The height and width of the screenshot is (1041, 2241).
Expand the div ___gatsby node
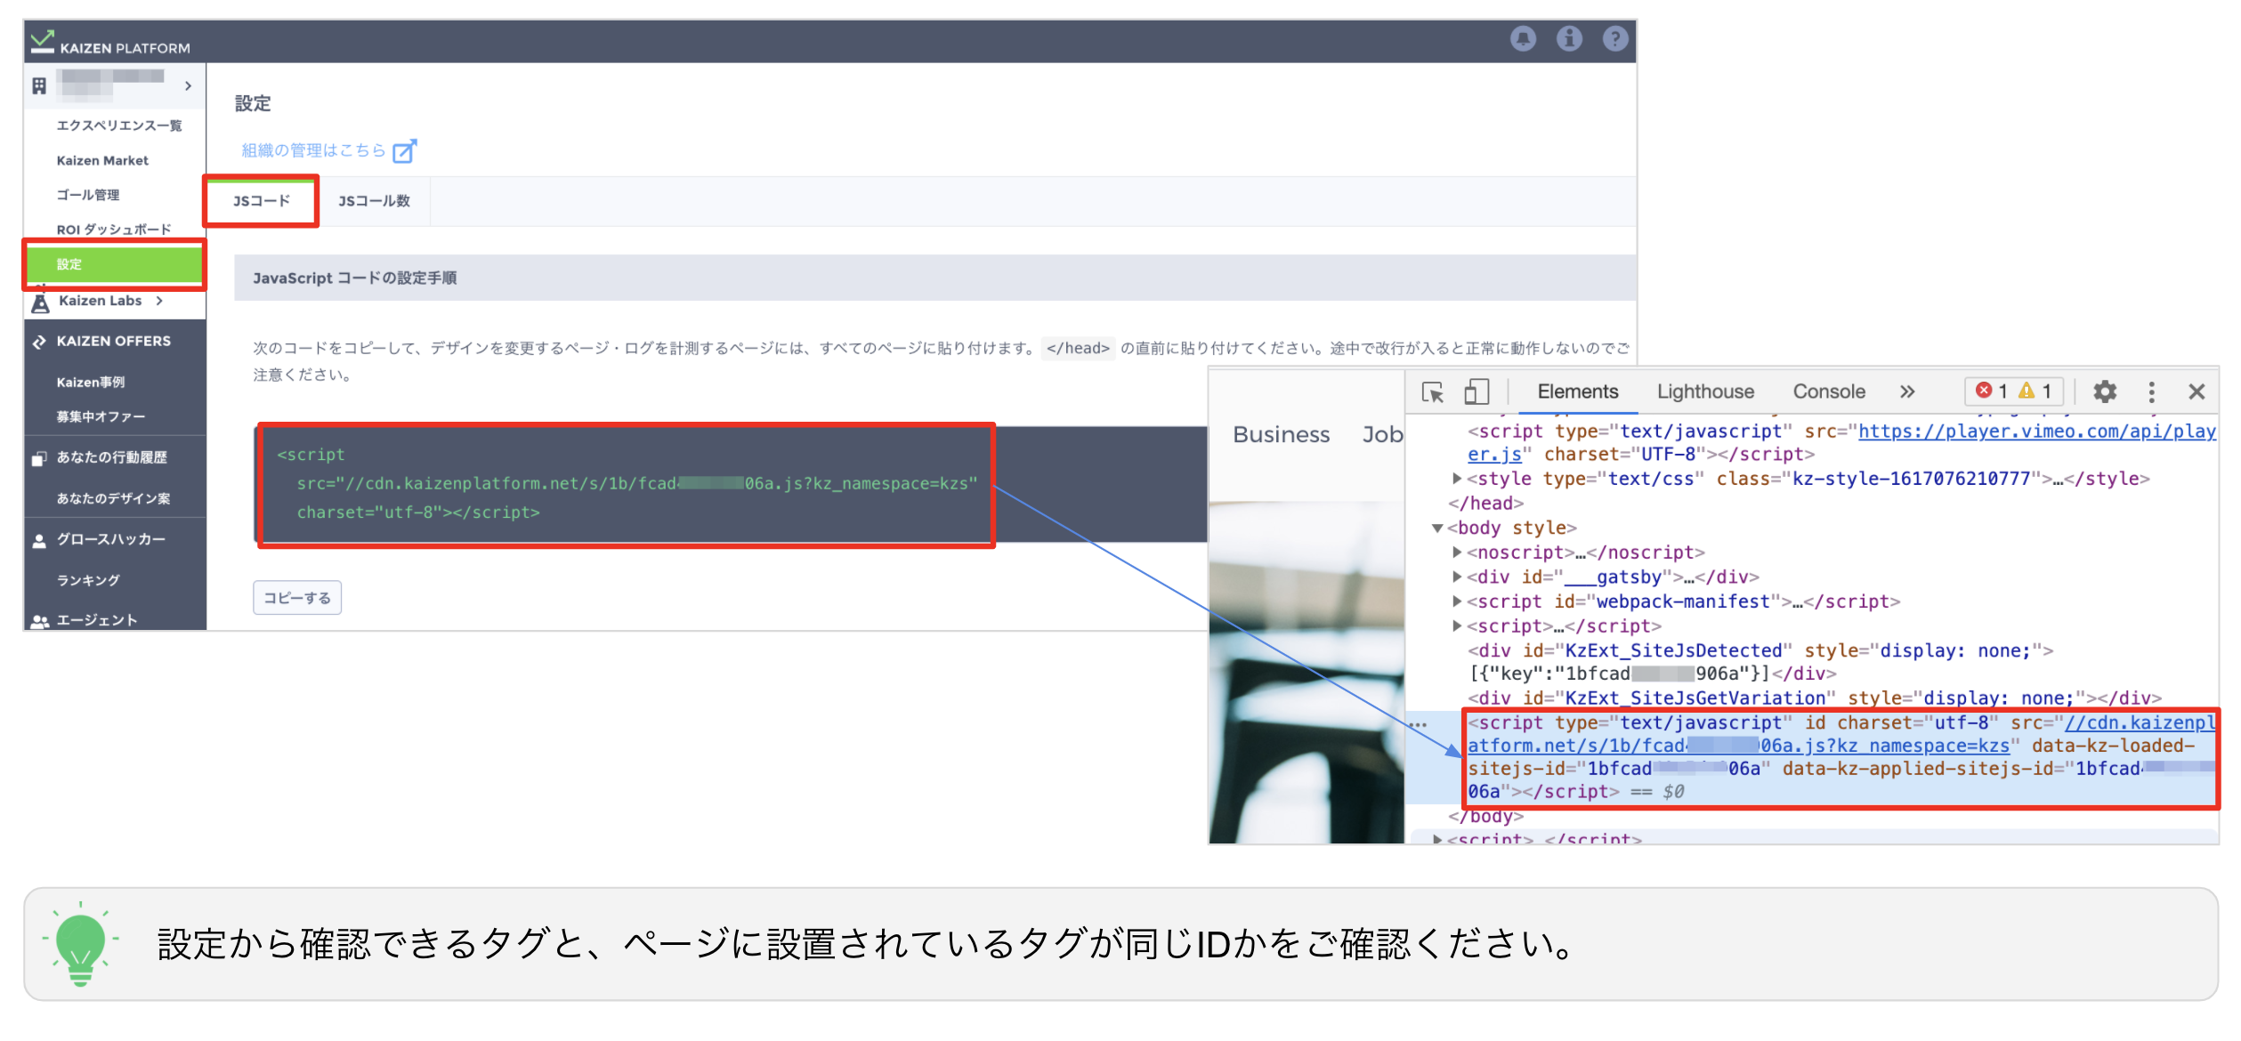click(1456, 577)
